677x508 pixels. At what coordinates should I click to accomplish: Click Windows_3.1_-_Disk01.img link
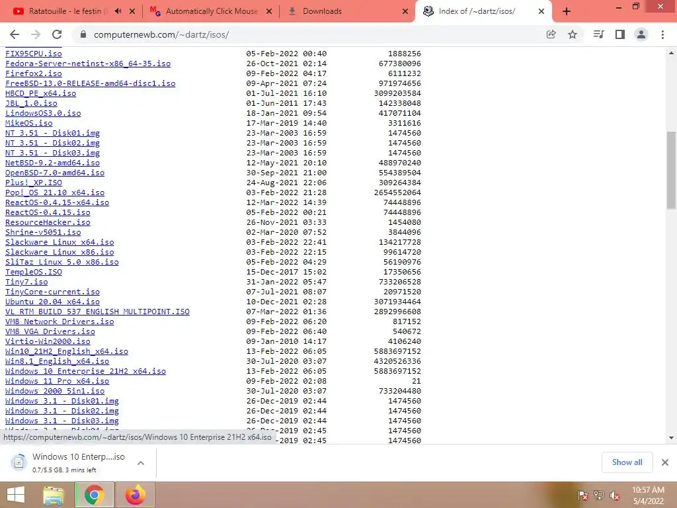(x=61, y=402)
